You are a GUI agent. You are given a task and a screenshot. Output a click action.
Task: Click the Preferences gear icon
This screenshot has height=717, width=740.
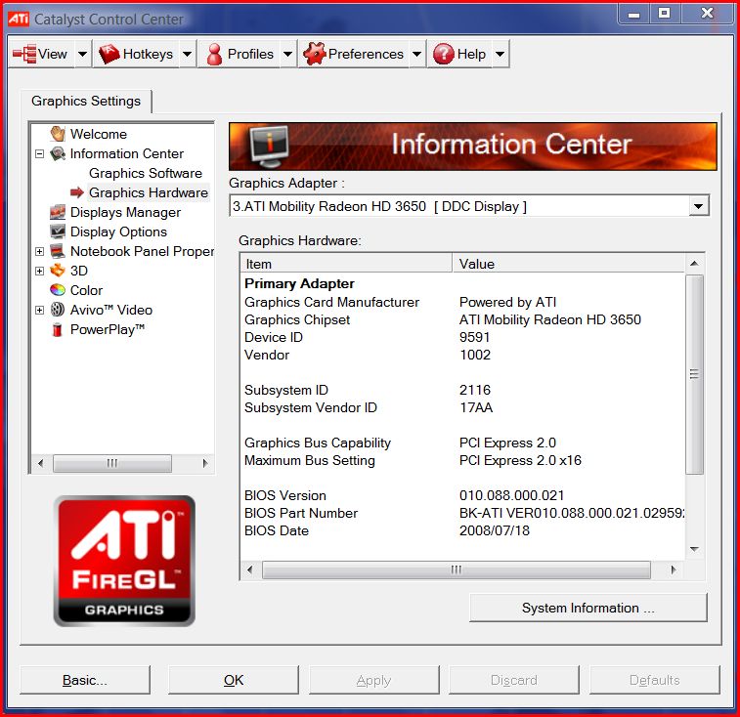pyautogui.click(x=315, y=54)
